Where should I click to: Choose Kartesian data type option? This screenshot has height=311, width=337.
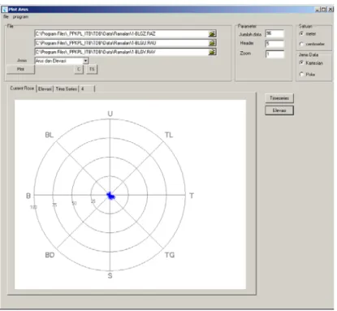pyautogui.click(x=301, y=63)
